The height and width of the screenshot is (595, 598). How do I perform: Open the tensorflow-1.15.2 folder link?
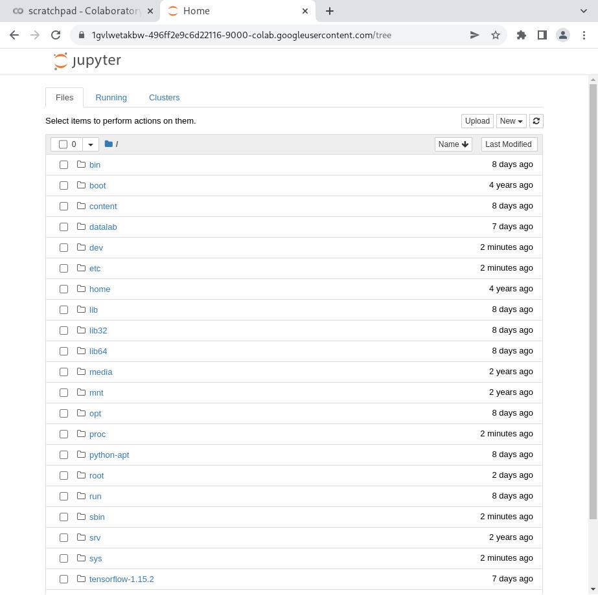pos(122,578)
